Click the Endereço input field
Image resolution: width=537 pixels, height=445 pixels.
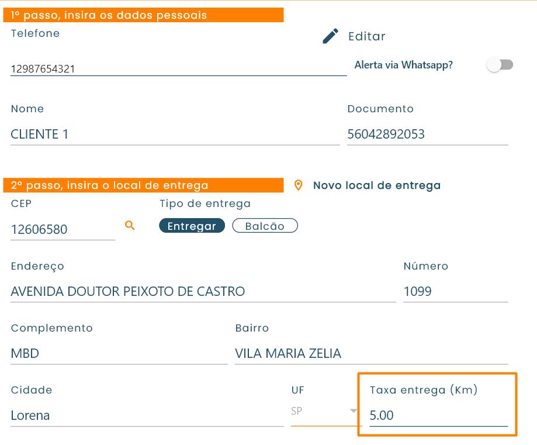(203, 291)
